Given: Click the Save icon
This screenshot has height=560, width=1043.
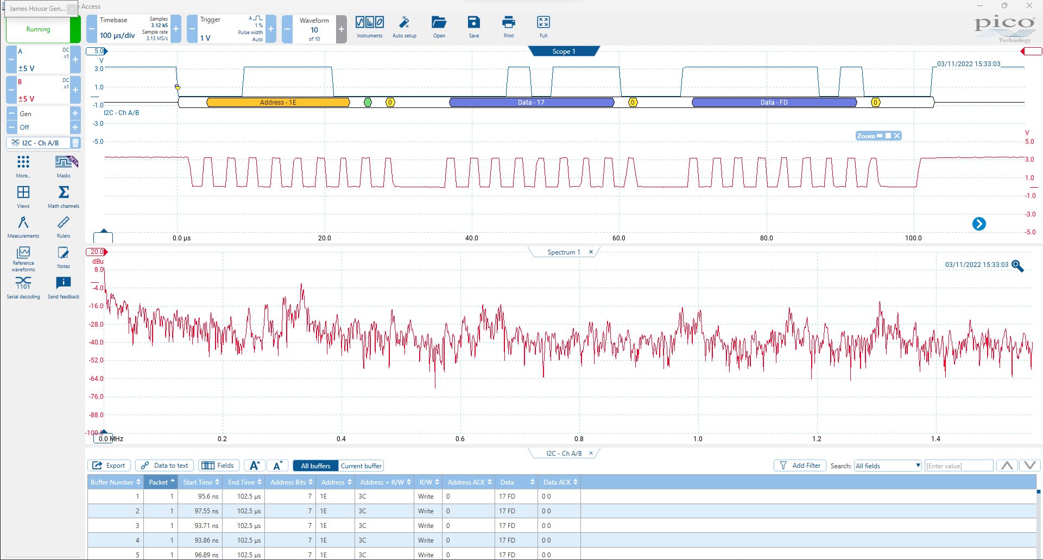Looking at the screenshot, I should point(473,27).
